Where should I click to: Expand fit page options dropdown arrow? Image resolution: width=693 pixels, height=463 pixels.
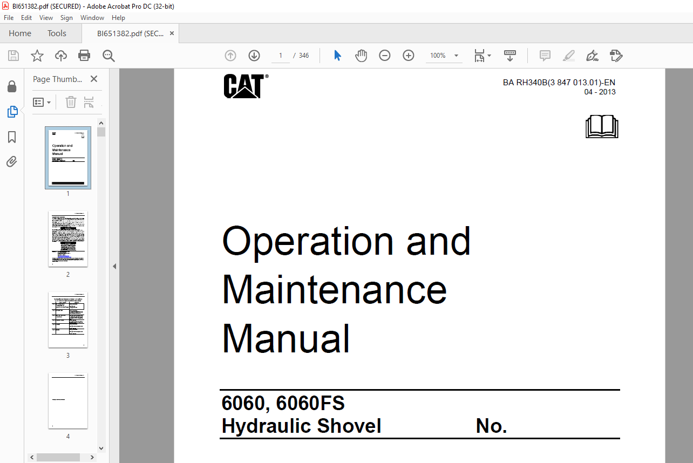click(490, 55)
